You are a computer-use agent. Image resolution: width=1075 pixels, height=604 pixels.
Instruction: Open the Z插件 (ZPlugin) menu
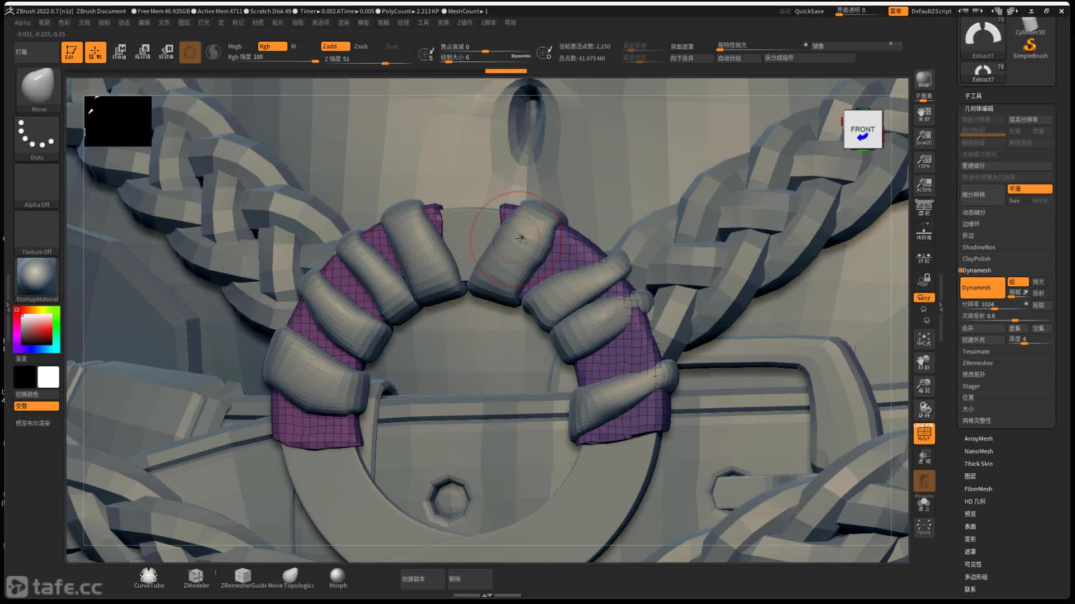[465, 23]
